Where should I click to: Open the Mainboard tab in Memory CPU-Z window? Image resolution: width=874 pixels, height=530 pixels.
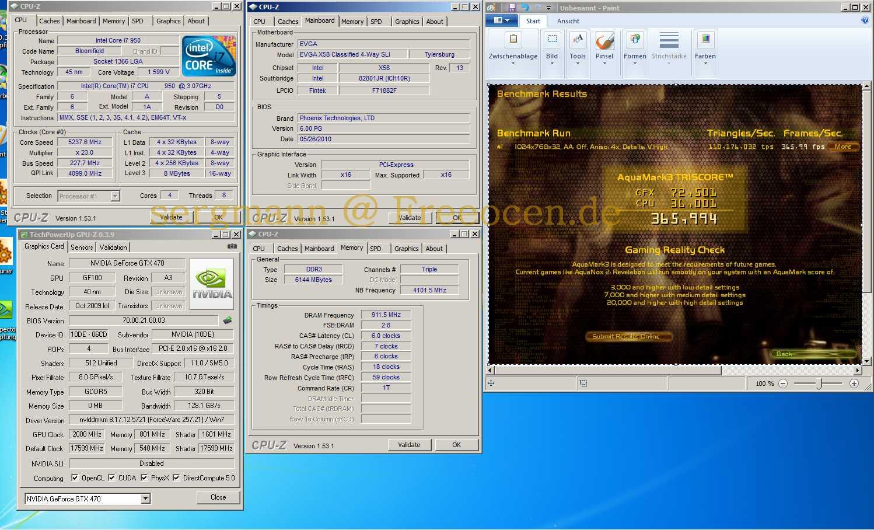[319, 249]
